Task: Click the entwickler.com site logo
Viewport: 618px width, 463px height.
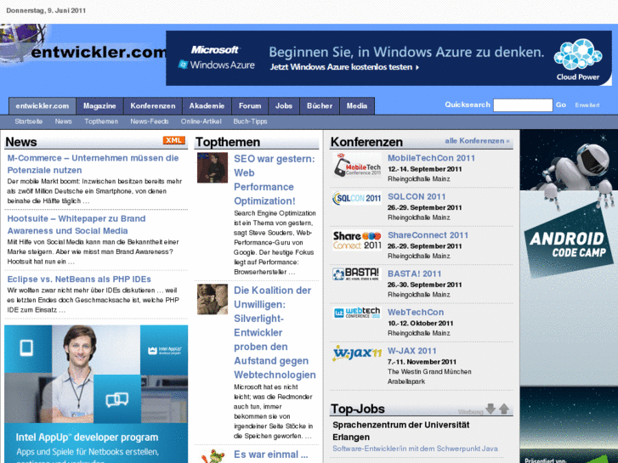Action: click(83, 53)
